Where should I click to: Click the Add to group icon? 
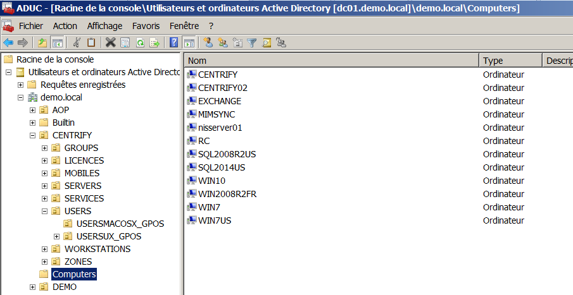pyautogui.click(x=281, y=43)
